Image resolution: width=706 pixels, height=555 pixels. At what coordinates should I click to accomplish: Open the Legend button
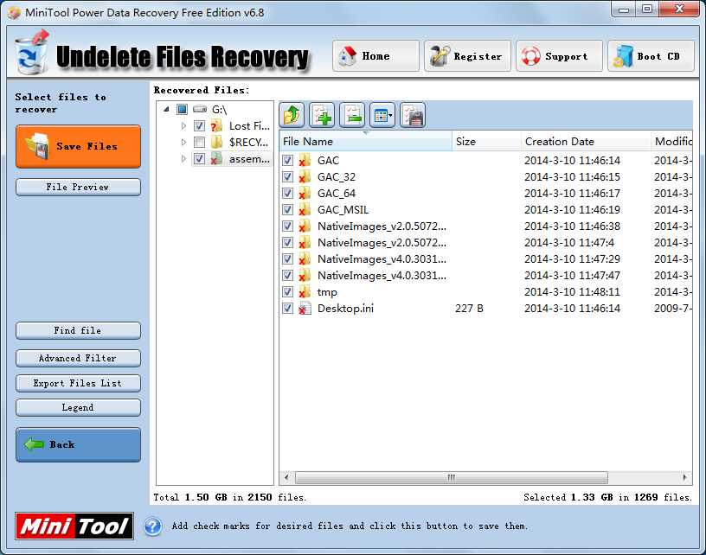[x=79, y=408]
